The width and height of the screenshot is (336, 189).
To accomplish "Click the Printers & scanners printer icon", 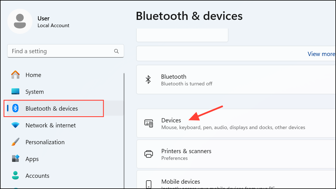I will (x=149, y=154).
